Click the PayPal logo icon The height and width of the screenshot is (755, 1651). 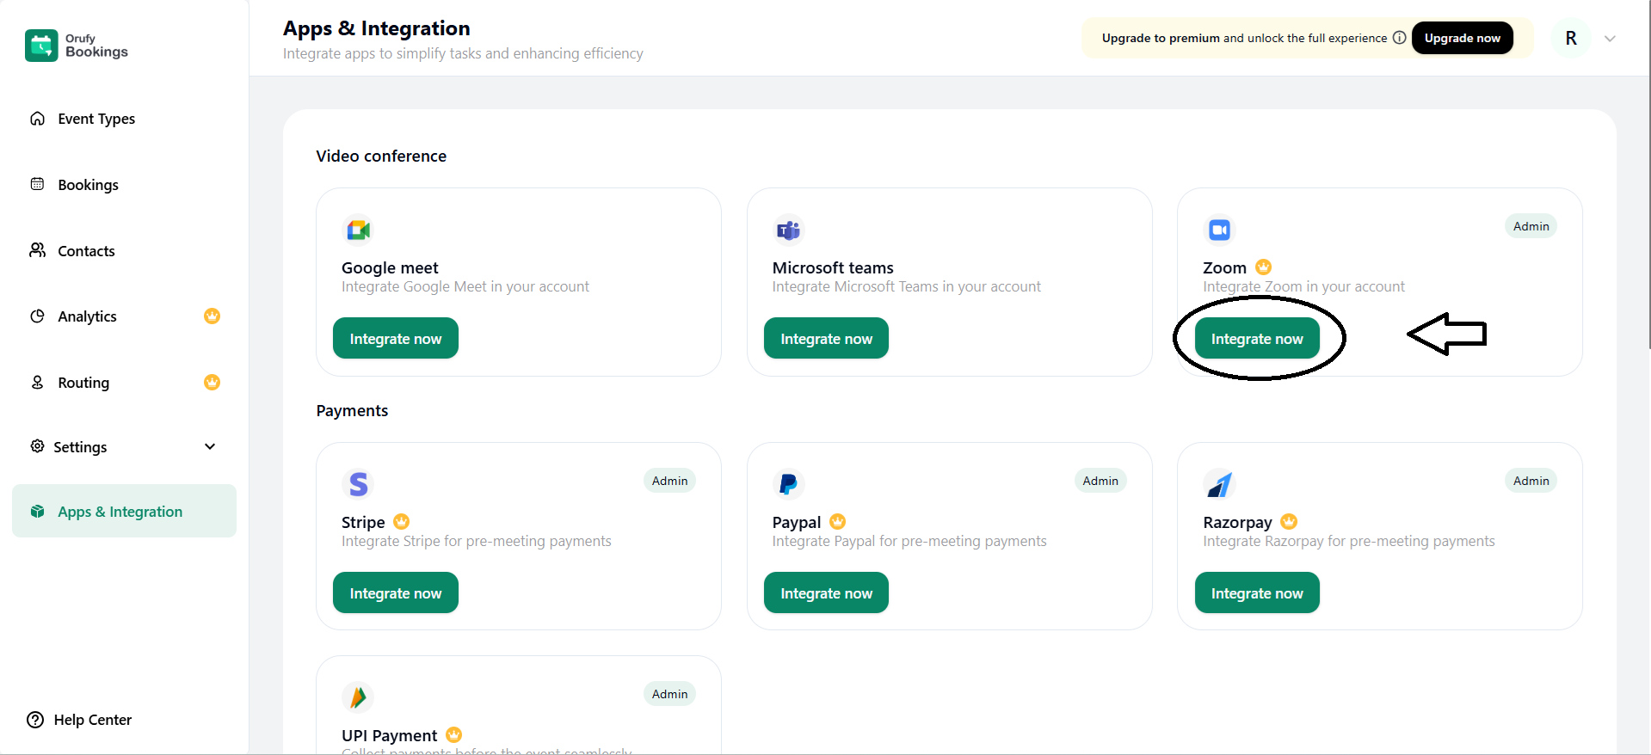pos(788,485)
